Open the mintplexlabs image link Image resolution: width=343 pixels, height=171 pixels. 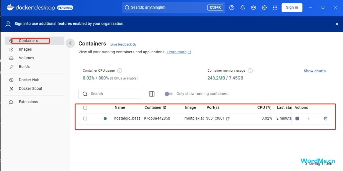pyautogui.click(x=194, y=118)
